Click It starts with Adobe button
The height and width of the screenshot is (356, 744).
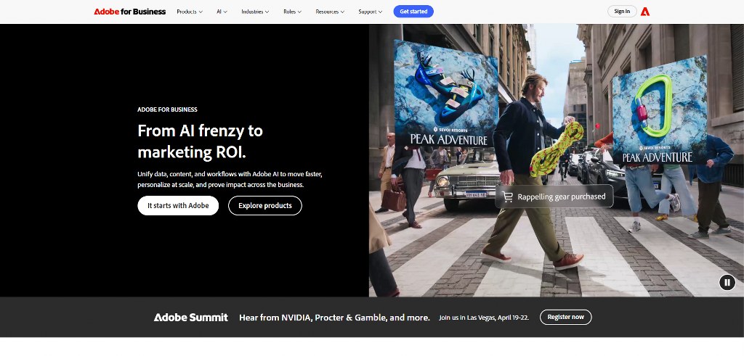point(178,205)
